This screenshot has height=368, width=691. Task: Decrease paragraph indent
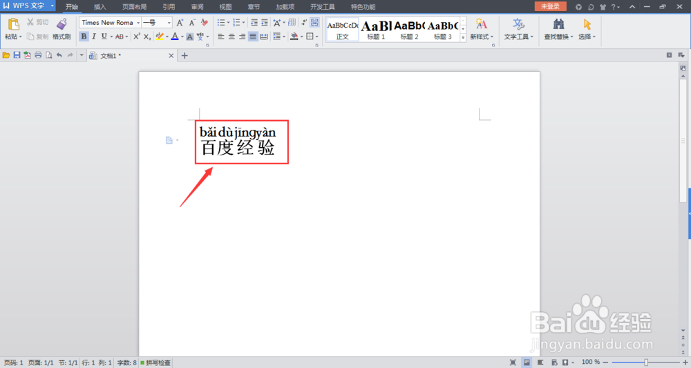254,23
